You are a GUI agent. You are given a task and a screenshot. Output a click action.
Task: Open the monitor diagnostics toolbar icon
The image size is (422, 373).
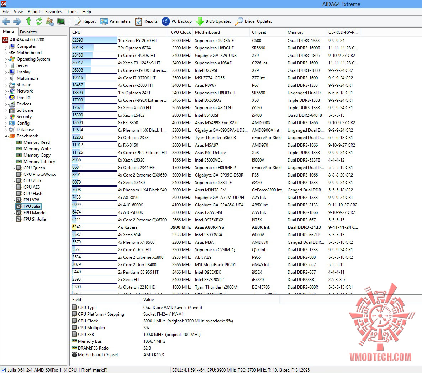(61, 21)
